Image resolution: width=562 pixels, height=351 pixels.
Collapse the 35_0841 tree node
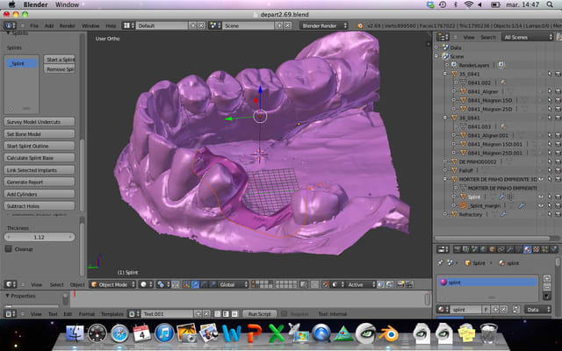tap(445, 74)
